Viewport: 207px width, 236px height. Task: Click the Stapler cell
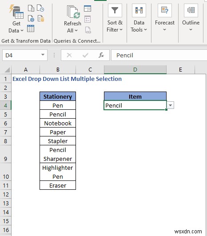(x=58, y=141)
